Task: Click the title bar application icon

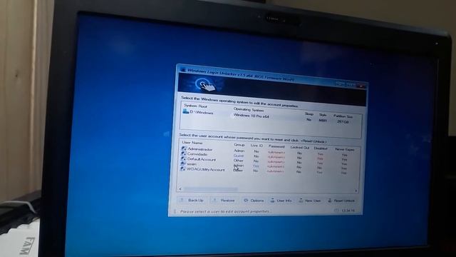Action: click(183, 70)
